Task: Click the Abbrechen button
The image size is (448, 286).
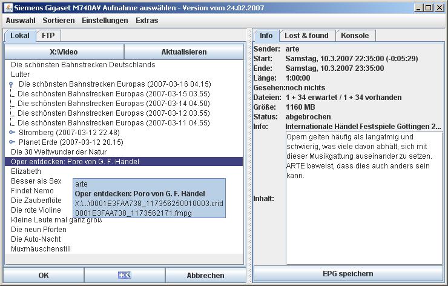Action: (x=205, y=275)
